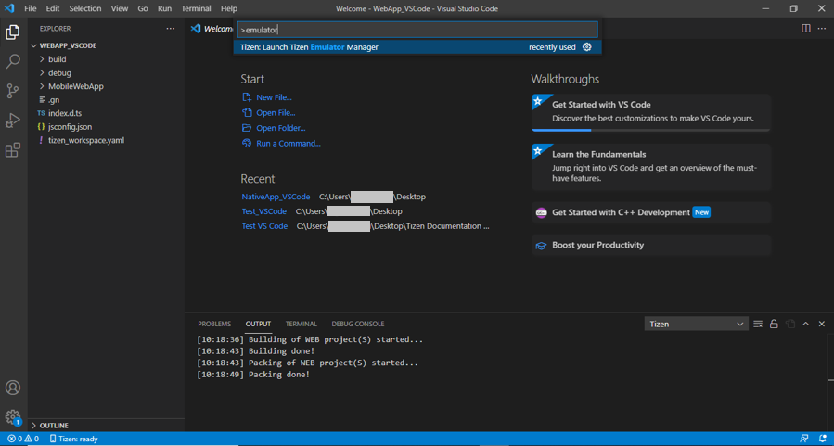Open the Terminal menu
The image size is (834, 446).
click(x=196, y=8)
